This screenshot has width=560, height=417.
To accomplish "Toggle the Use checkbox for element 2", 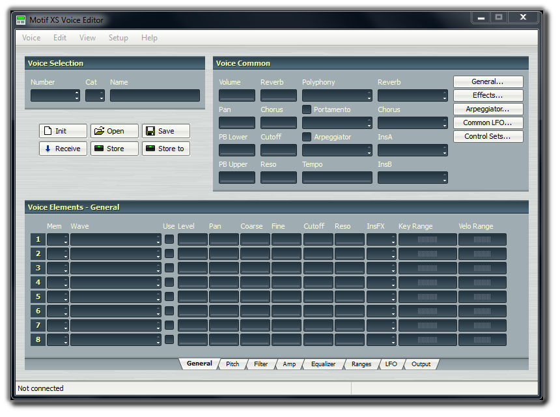I will 169,253.
